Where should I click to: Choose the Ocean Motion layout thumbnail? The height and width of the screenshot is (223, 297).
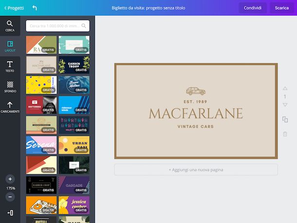click(74, 85)
